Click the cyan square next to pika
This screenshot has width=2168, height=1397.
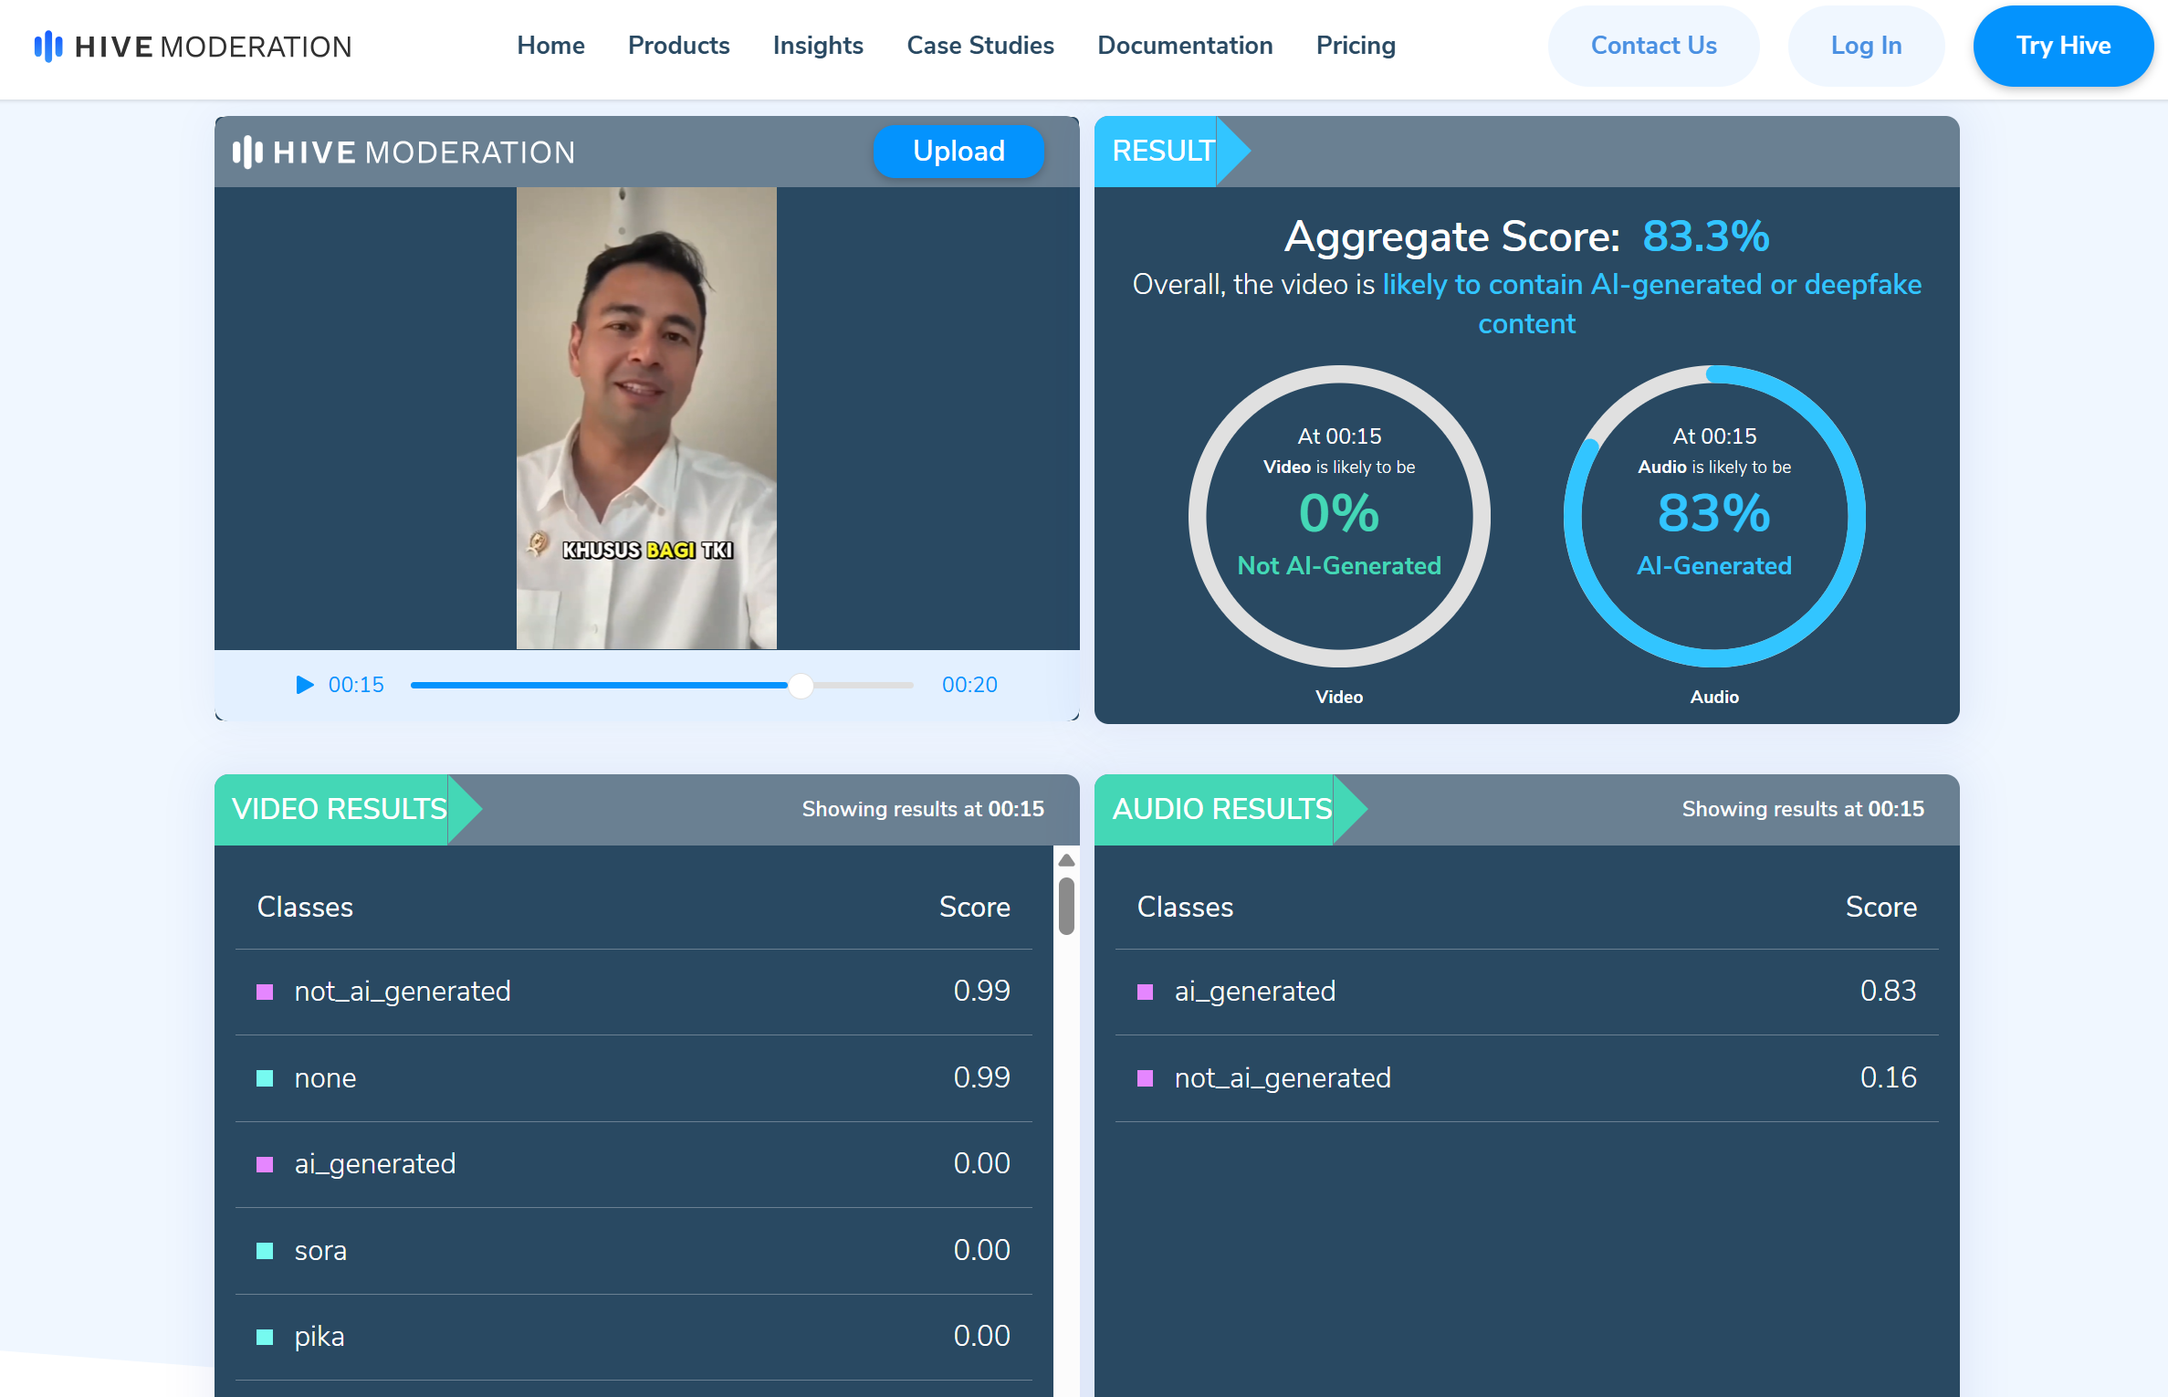(265, 1337)
